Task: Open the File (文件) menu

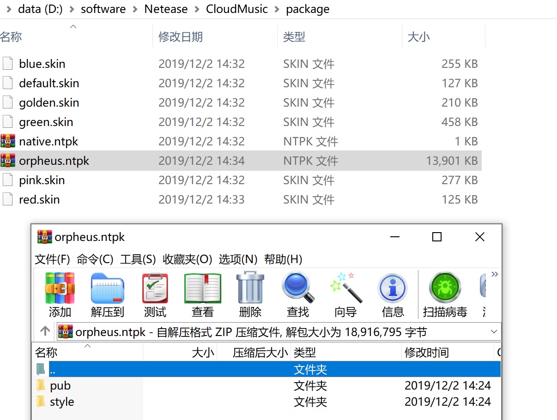Action: tap(53, 259)
